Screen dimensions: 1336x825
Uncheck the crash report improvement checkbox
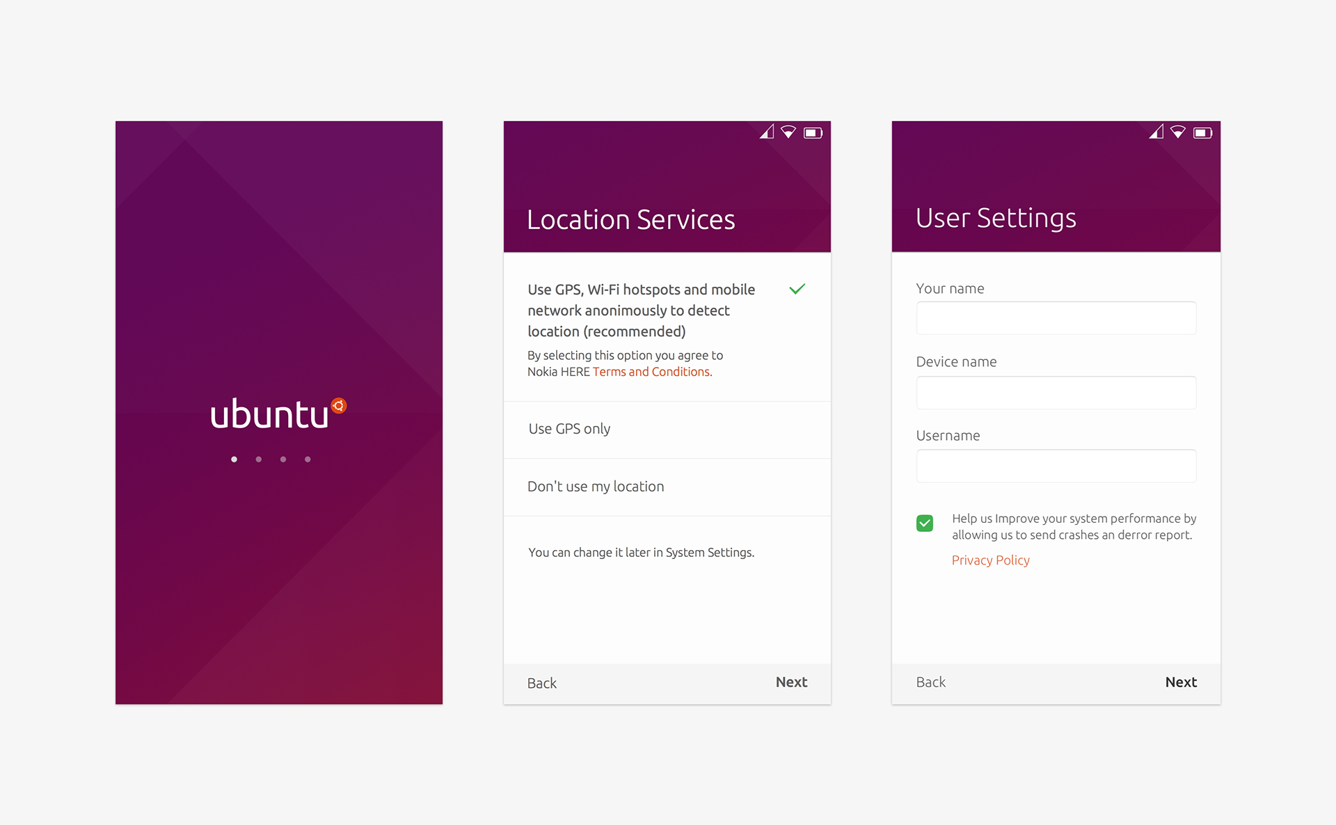click(x=925, y=523)
